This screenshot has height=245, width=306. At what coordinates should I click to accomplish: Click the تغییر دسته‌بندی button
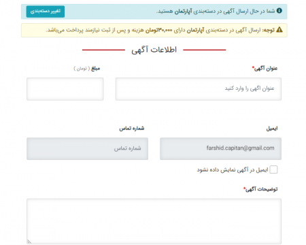pos(46,12)
